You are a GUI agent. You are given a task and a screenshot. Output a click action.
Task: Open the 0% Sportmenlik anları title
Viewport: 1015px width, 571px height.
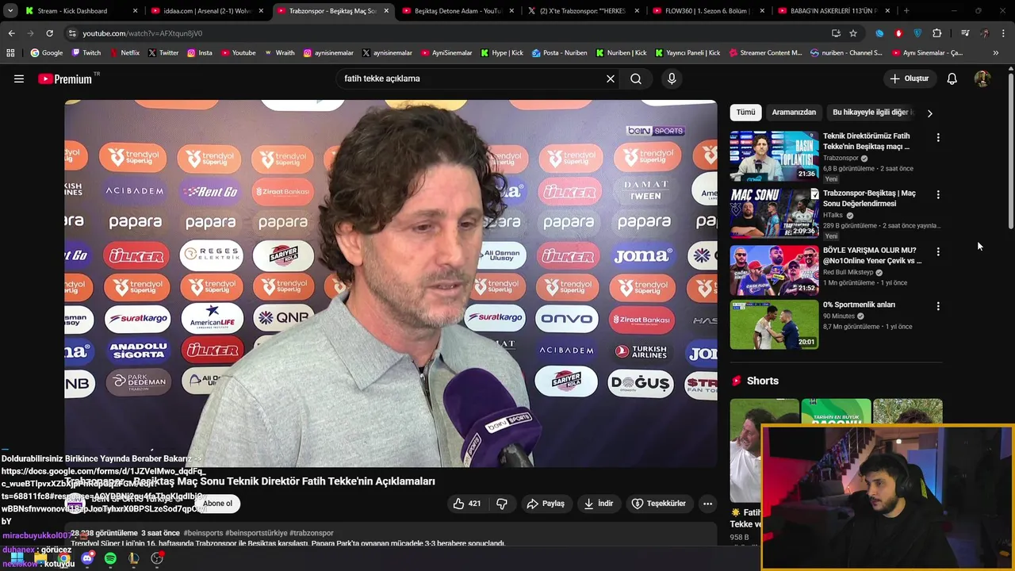point(859,305)
